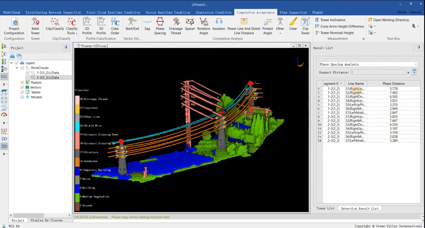Image resolution: width=425 pixels, height=228 pixels.
Task: Switch to Vector Realtime Condition tab
Action: (168, 12)
